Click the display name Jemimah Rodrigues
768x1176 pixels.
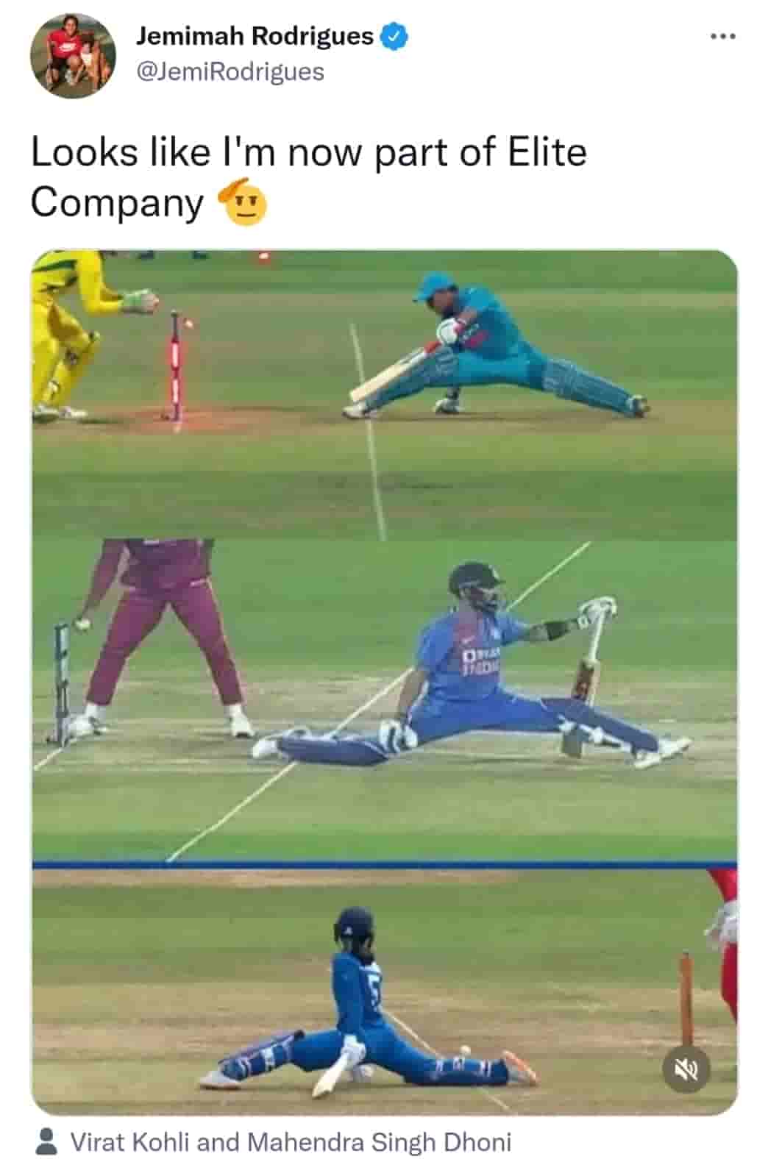tap(255, 35)
